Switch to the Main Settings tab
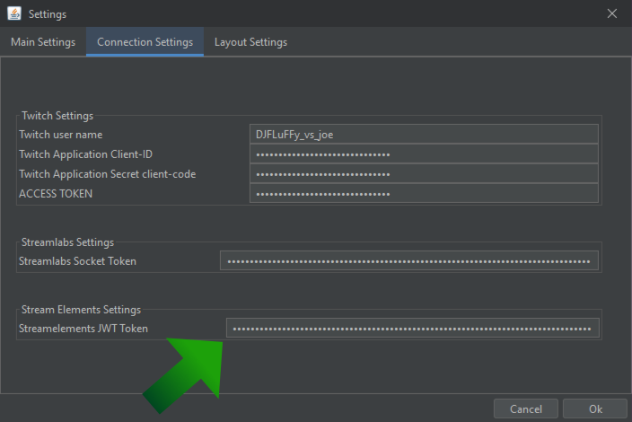This screenshot has width=632, height=422. (43, 42)
